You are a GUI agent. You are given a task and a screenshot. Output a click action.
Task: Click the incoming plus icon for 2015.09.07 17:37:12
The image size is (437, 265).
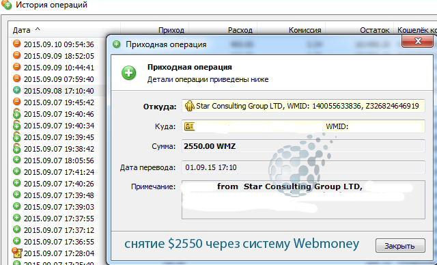click(16, 229)
